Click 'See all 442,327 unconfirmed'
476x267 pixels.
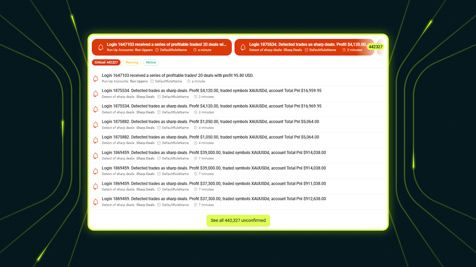(238, 221)
